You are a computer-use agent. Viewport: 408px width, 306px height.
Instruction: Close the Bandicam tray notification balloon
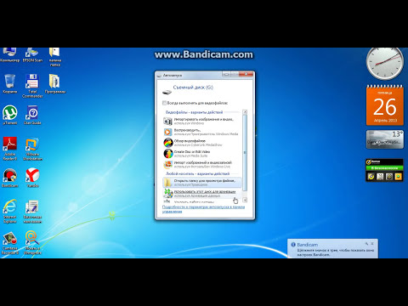[372, 244]
